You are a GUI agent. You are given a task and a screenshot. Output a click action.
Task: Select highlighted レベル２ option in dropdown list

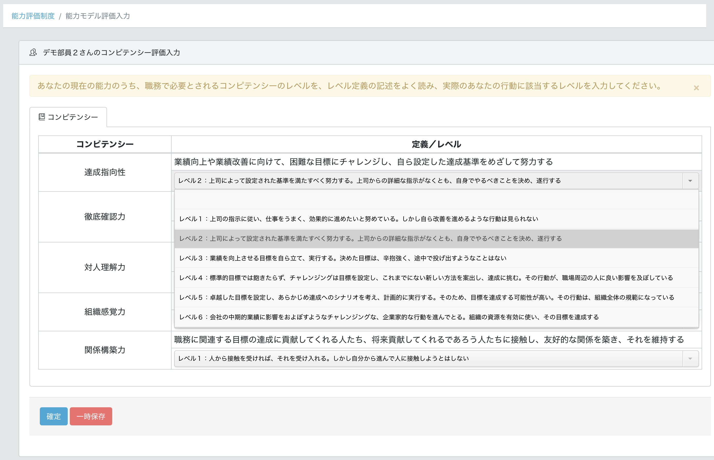tap(436, 239)
